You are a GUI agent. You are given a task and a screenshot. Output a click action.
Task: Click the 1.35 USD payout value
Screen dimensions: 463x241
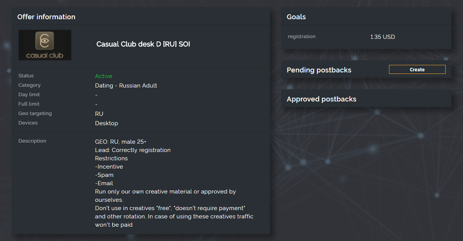[x=383, y=37]
